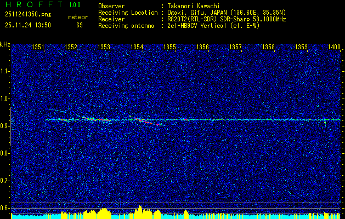Click the 1354 time marker
Screen dimensions: 345x219
[x=137, y=47]
